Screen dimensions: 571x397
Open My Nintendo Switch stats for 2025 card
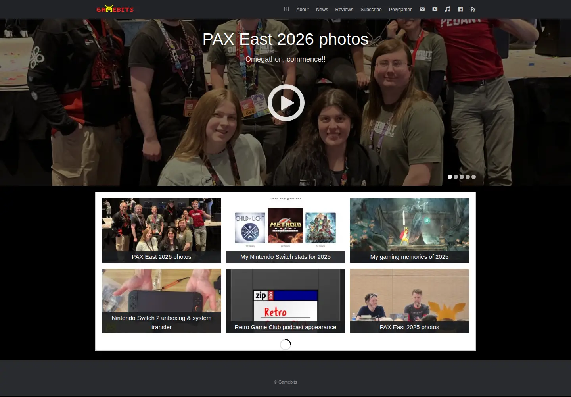point(285,231)
